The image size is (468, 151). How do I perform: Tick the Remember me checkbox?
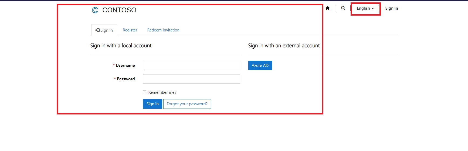click(x=145, y=92)
